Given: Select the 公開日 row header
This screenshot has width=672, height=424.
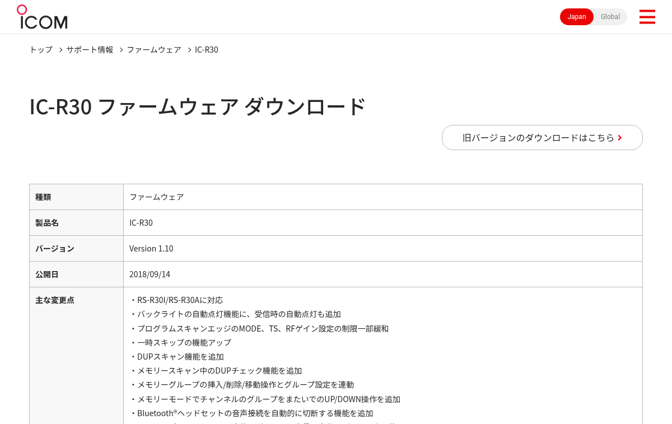Looking at the screenshot, I should 76,274.
